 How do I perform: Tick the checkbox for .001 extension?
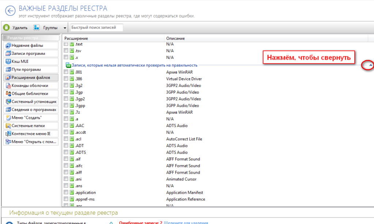point(66,72)
